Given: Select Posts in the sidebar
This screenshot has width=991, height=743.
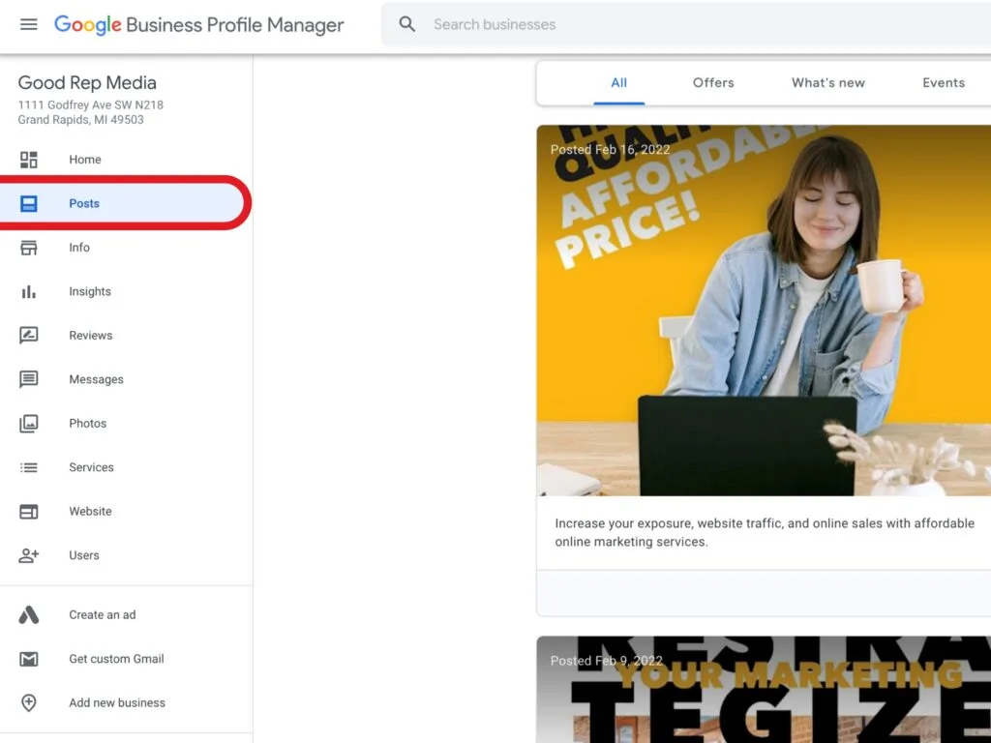Looking at the screenshot, I should click(84, 203).
